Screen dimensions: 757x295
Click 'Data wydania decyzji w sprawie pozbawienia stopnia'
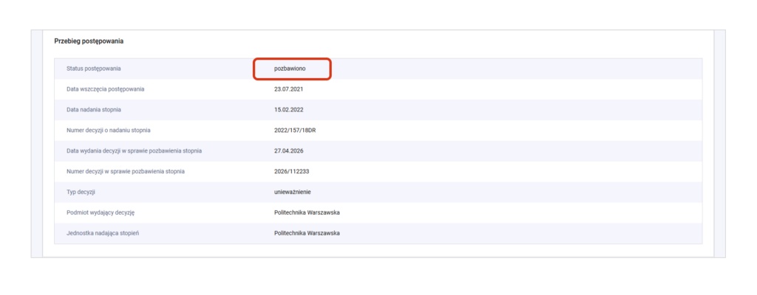[134, 151]
